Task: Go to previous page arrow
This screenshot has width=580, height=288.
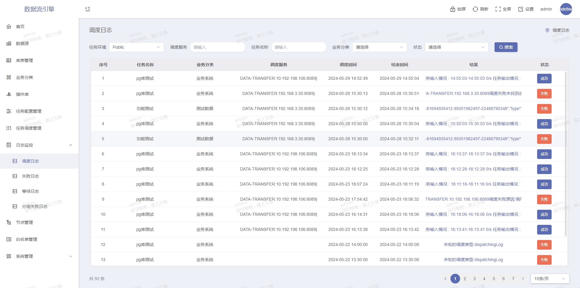Action: (x=445, y=279)
